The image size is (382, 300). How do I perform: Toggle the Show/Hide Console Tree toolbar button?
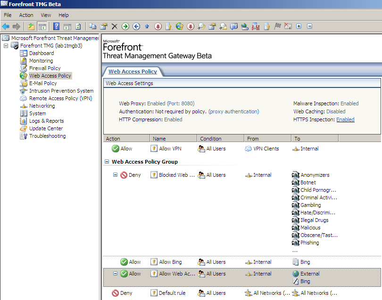42,26
